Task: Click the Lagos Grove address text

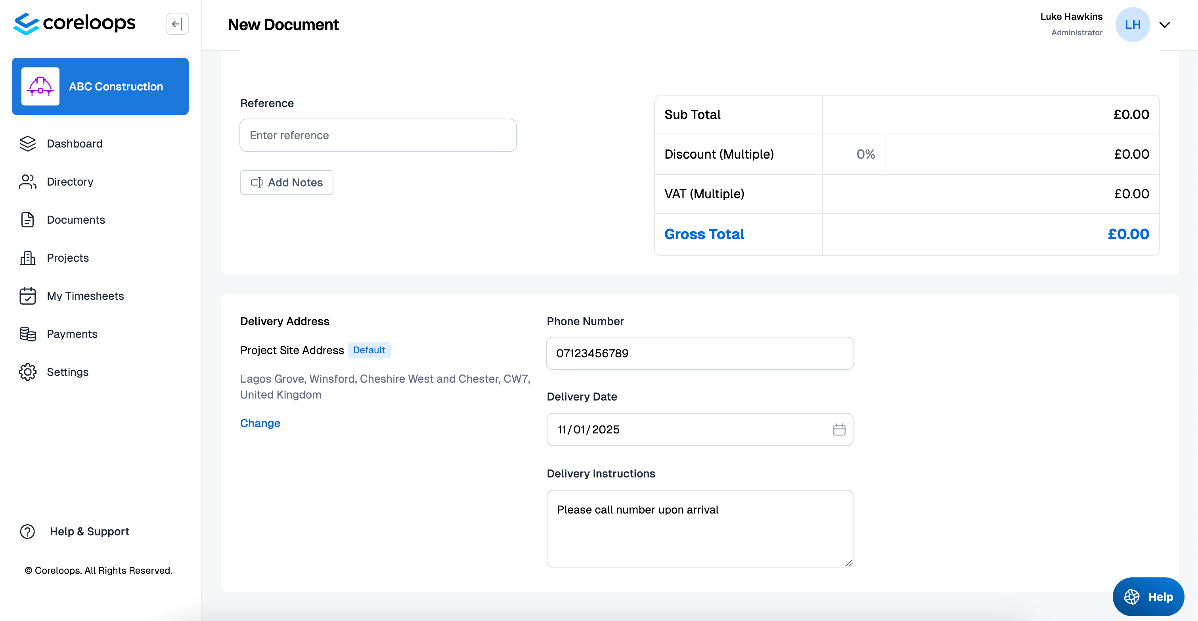Action: coord(385,387)
